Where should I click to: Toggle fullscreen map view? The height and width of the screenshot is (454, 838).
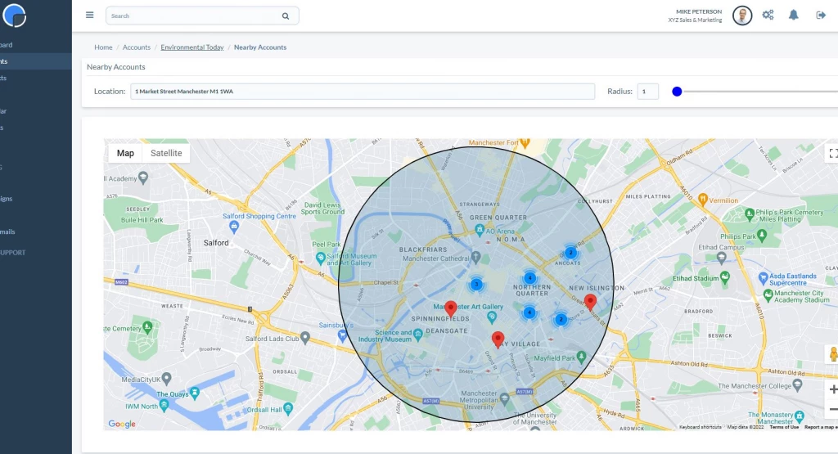[x=832, y=154]
